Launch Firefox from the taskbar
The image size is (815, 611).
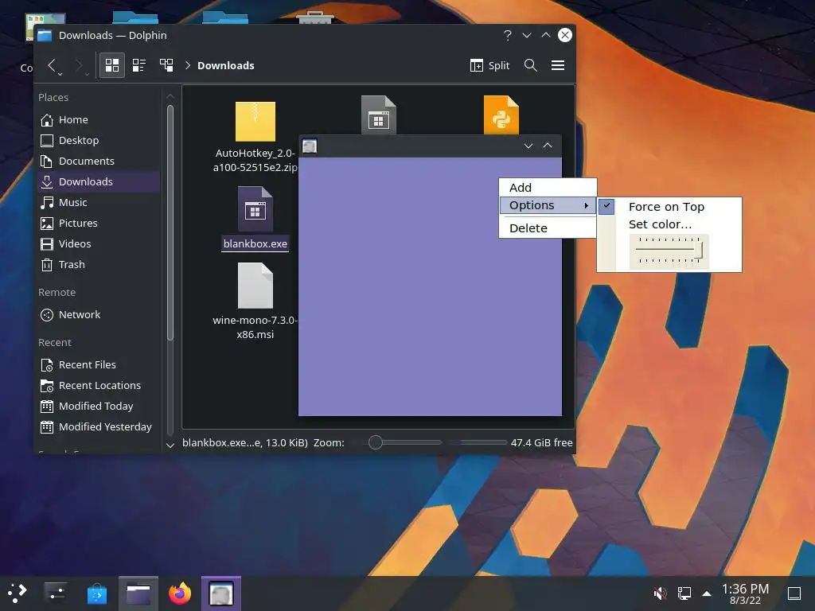coord(180,593)
